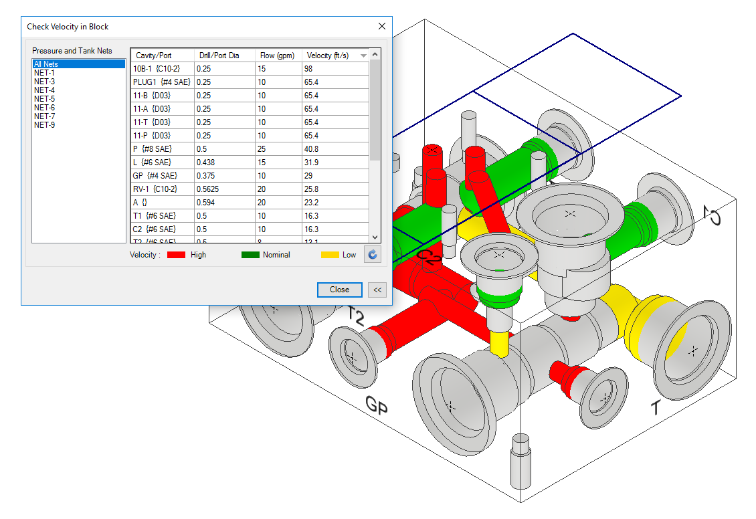
Task: Click the green Nominal velocity swatch
Action: (250, 255)
